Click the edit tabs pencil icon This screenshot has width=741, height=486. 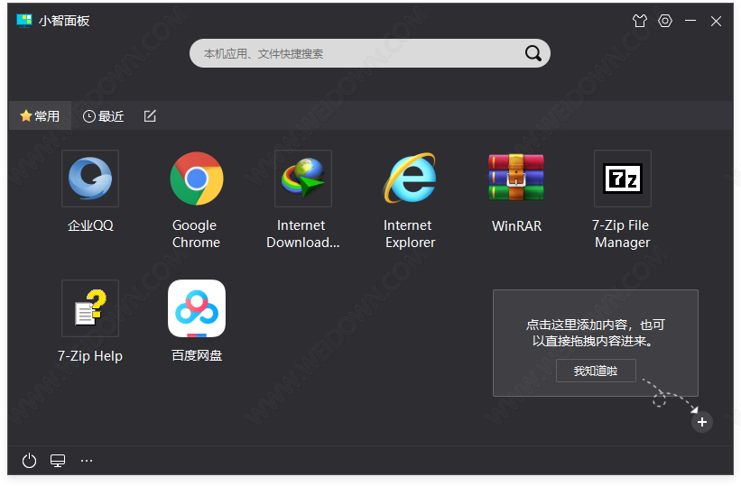[x=150, y=116]
